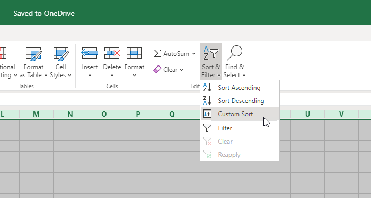Click the Clear eraser icon
The width and height of the screenshot is (371, 198).
[x=157, y=70]
